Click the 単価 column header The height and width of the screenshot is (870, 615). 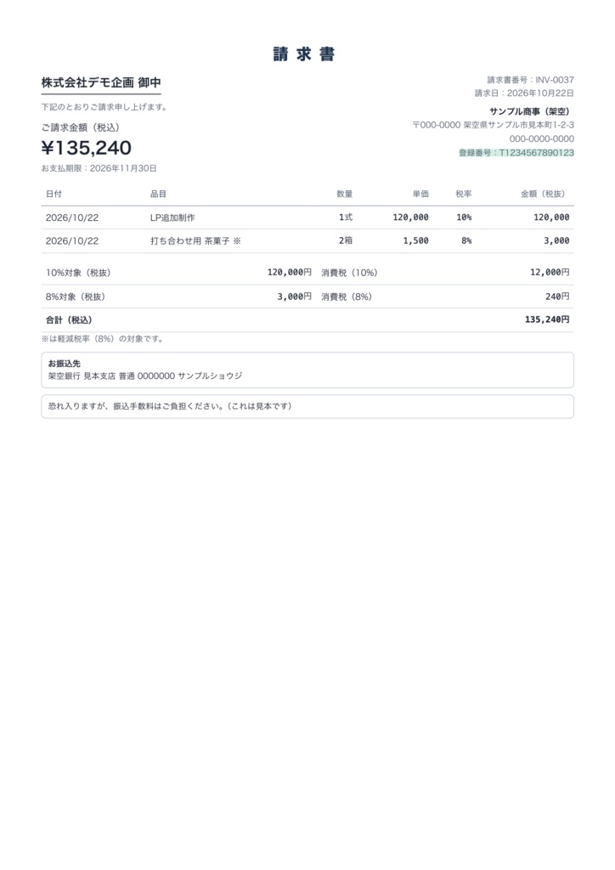coord(420,194)
